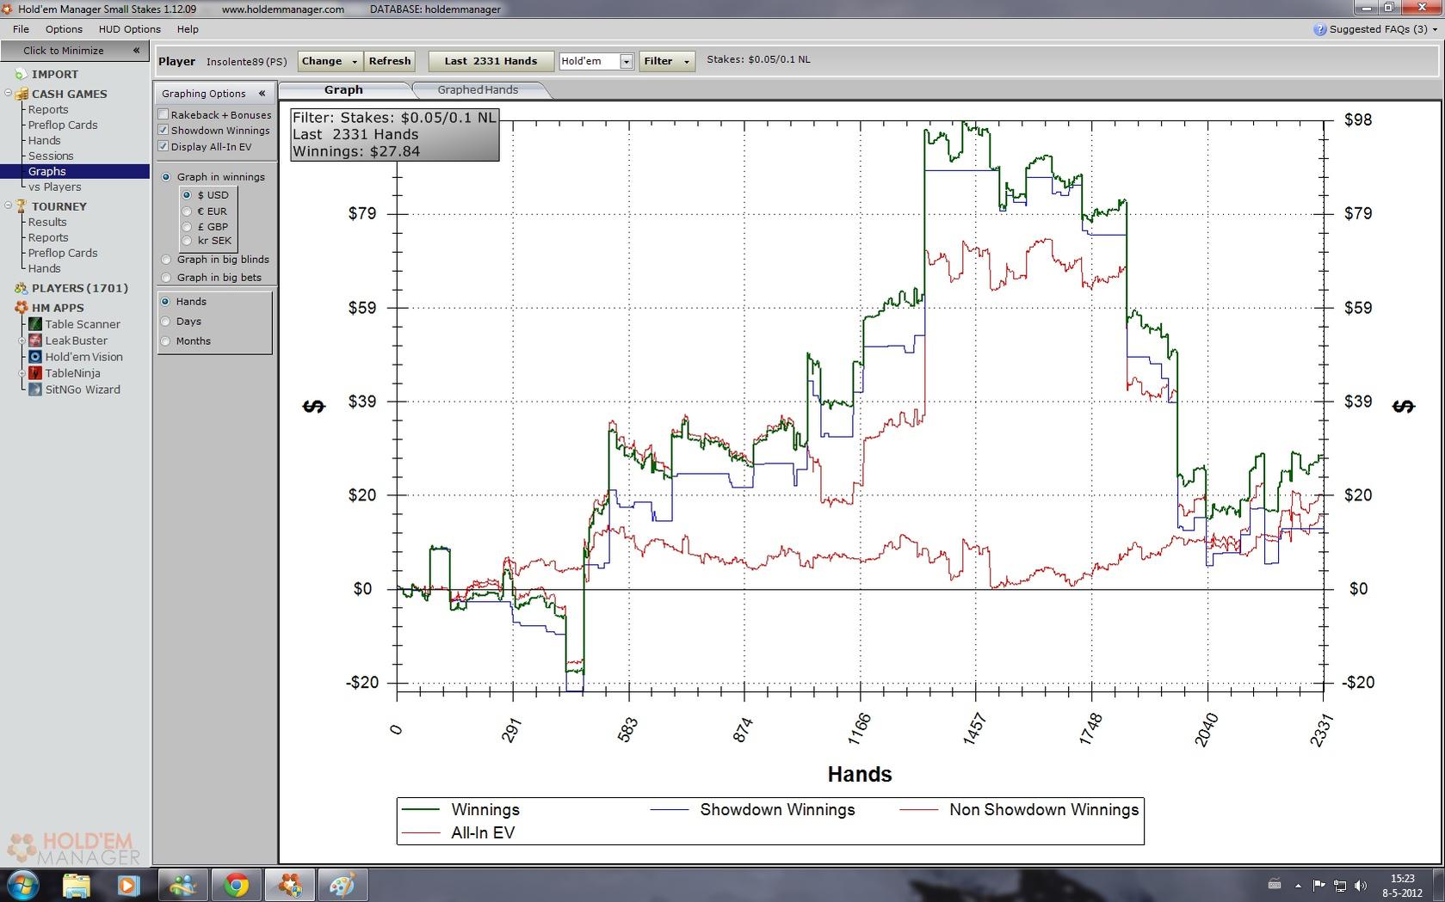Click the Hold'em Manager taskbar icon

pyautogui.click(x=289, y=885)
